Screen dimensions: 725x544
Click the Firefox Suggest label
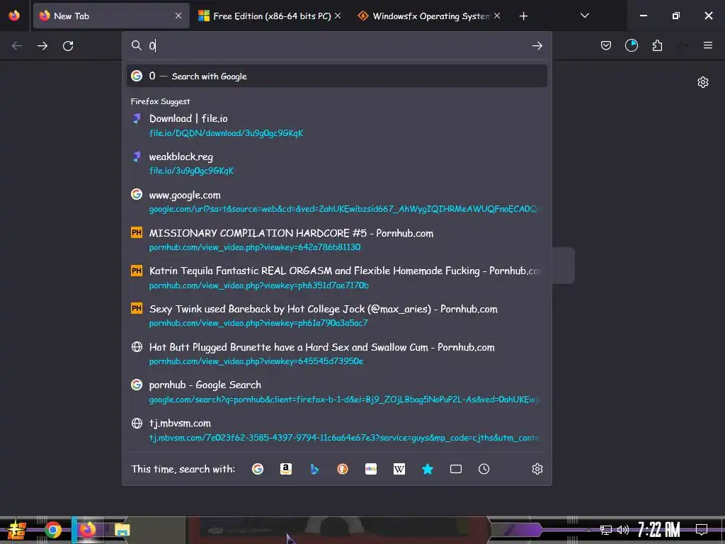point(160,101)
